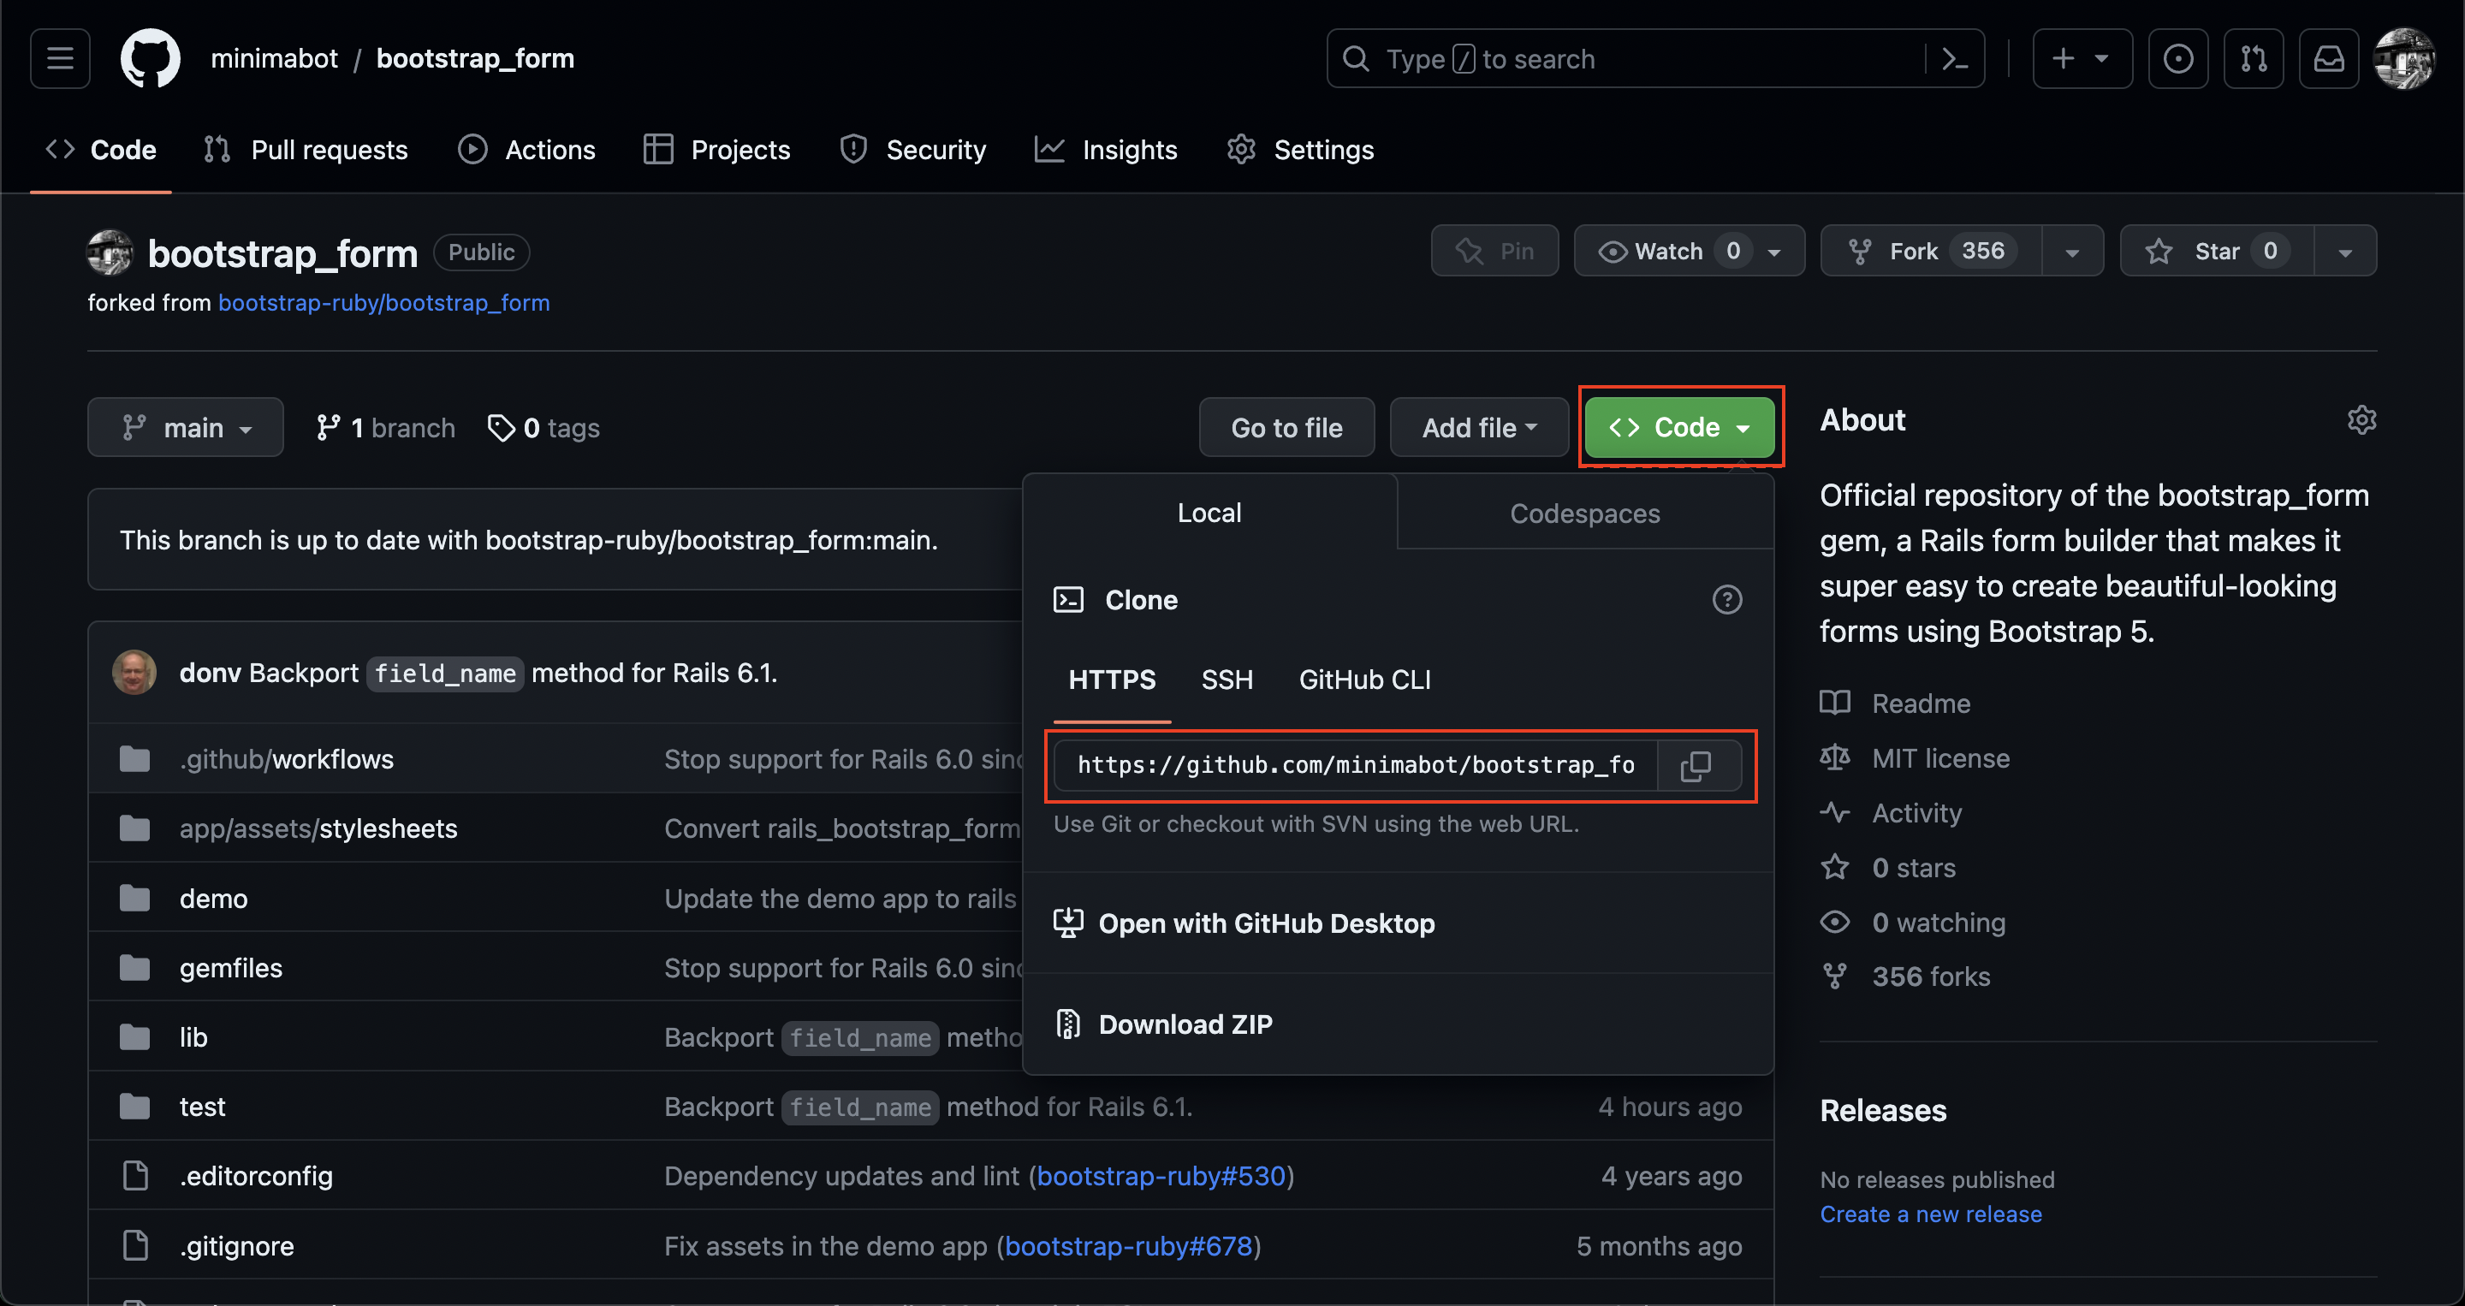Open the bootstrap-ruby/bootstrap_form upstream link
The height and width of the screenshot is (1306, 2465).
click(x=383, y=303)
